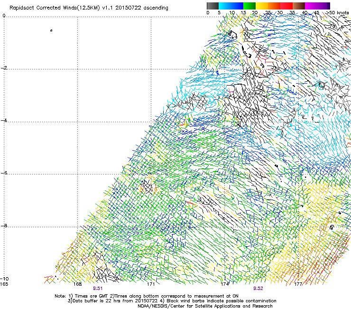Screen dimensions: 351x309
Task: Click the gray 0-5 knots color band
Action: [212, 6]
